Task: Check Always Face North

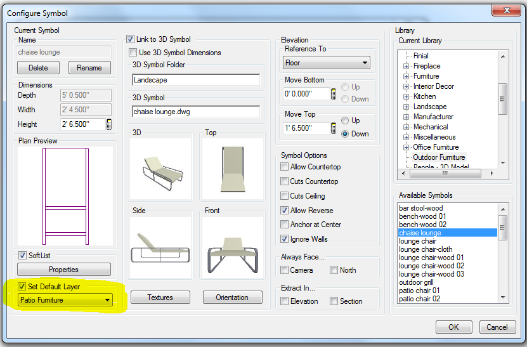Action: coord(334,270)
